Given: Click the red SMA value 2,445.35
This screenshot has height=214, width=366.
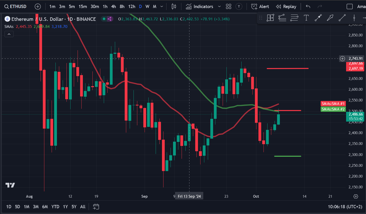Looking at the screenshot, I should [x=24, y=27].
